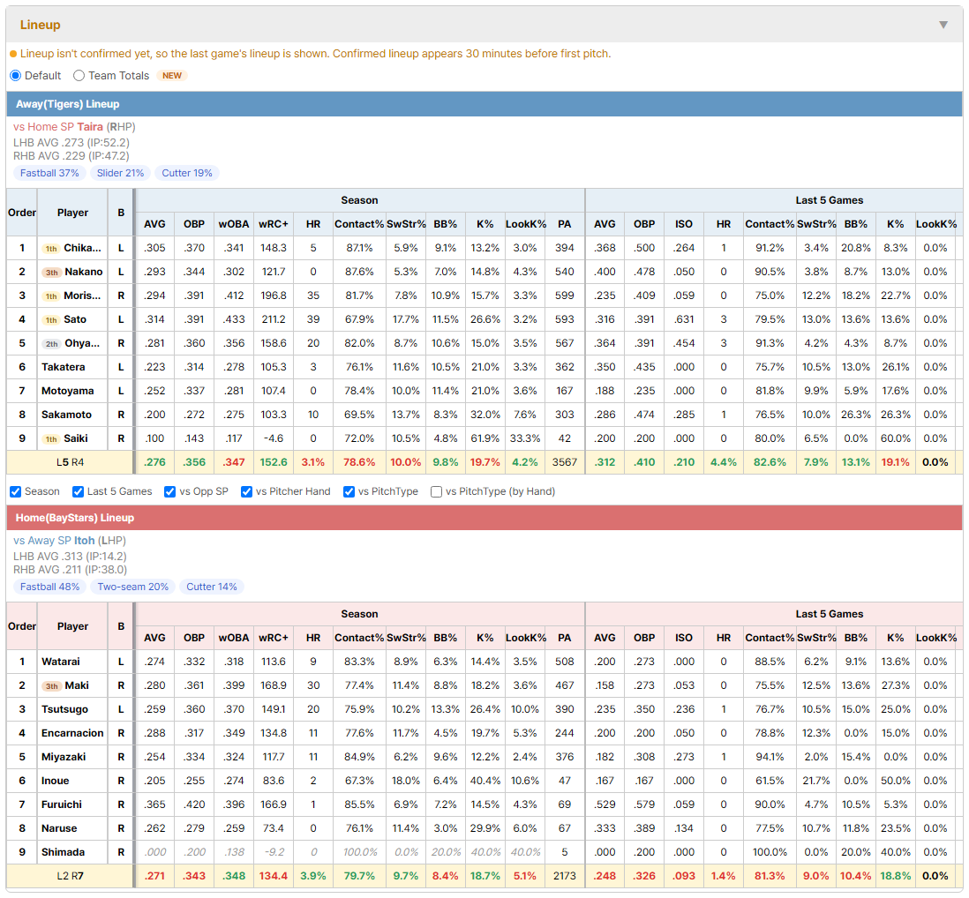The image size is (969, 898).
Task: Sort BayStars table by PA column header
Action: [x=564, y=638]
